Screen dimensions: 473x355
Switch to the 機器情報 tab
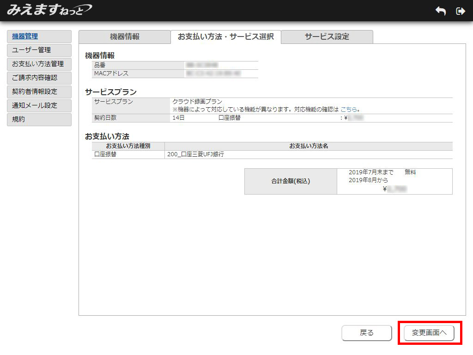tap(124, 37)
